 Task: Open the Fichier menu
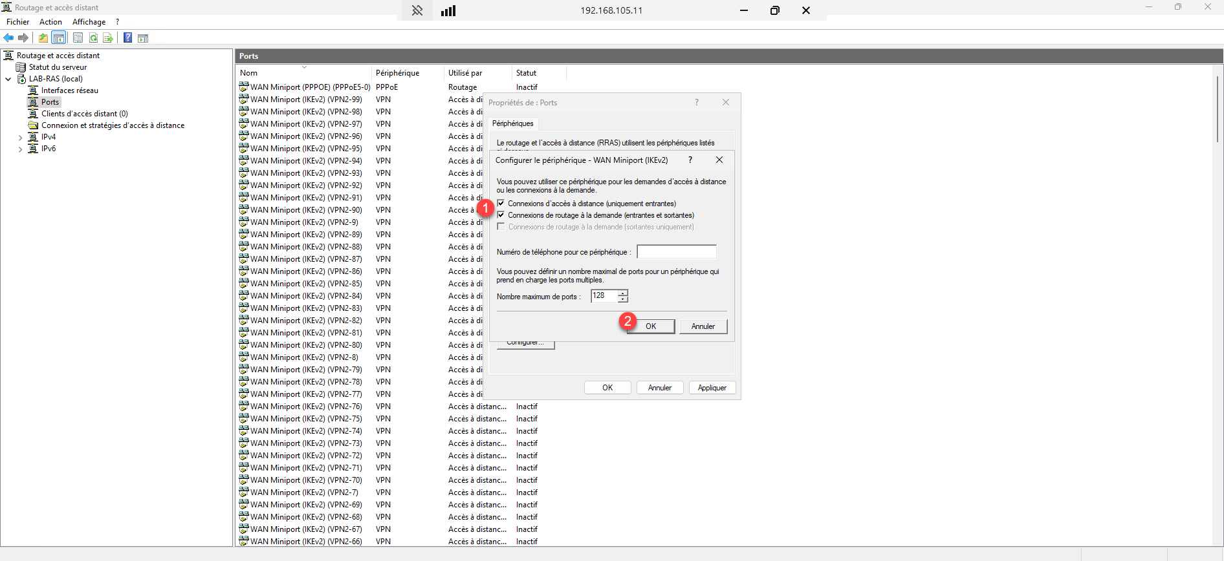coord(17,22)
